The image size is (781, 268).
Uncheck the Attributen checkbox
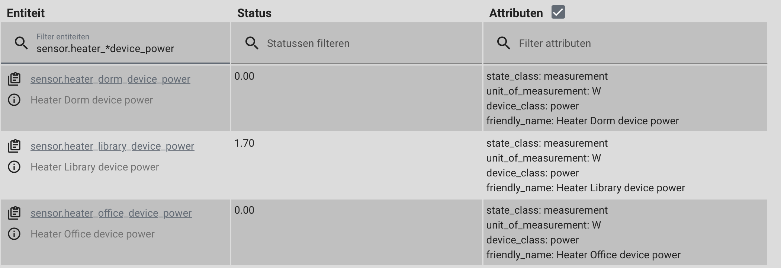pyautogui.click(x=557, y=12)
